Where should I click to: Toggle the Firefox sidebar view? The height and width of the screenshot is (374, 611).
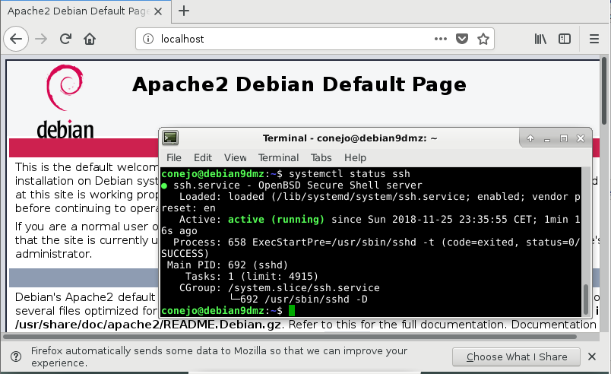click(565, 39)
